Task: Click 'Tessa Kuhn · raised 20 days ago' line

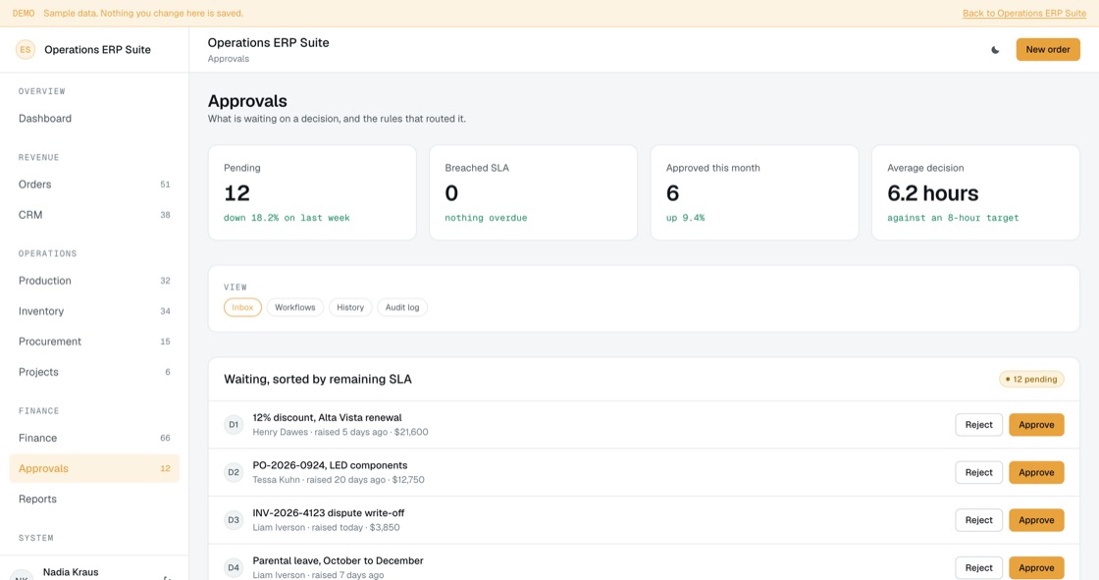Action: click(339, 480)
